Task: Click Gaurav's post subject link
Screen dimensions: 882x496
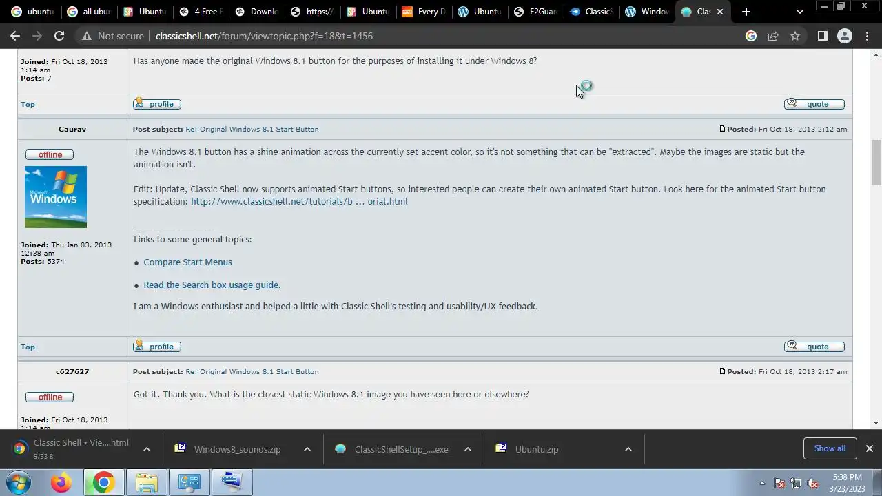Action: coord(252,129)
